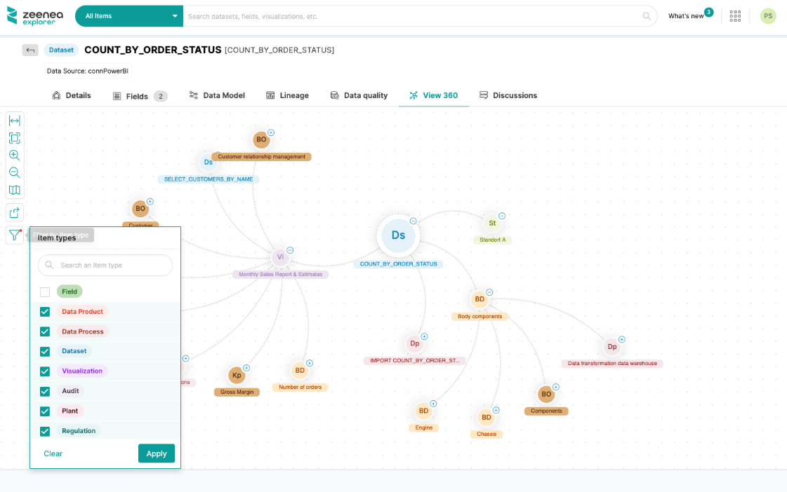Open the All Items dropdown
This screenshot has height=492, width=787.
(x=129, y=16)
